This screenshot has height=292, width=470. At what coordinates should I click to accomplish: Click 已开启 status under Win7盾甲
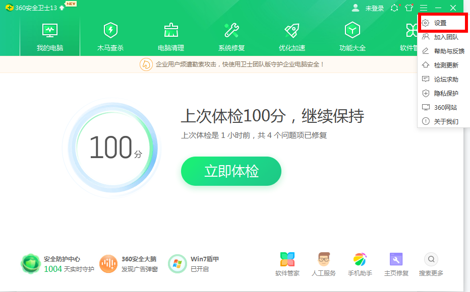pos(200,269)
